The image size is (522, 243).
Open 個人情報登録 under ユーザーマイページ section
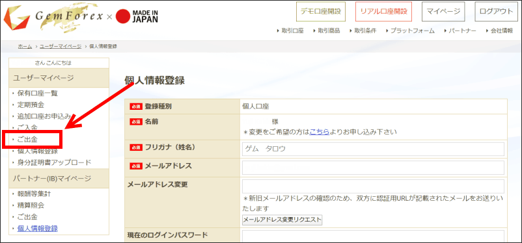pyautogui.click(x=37, y=151)
